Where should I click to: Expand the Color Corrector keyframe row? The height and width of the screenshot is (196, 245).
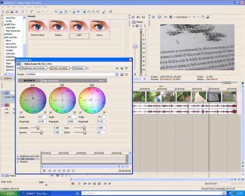[18, 159]
